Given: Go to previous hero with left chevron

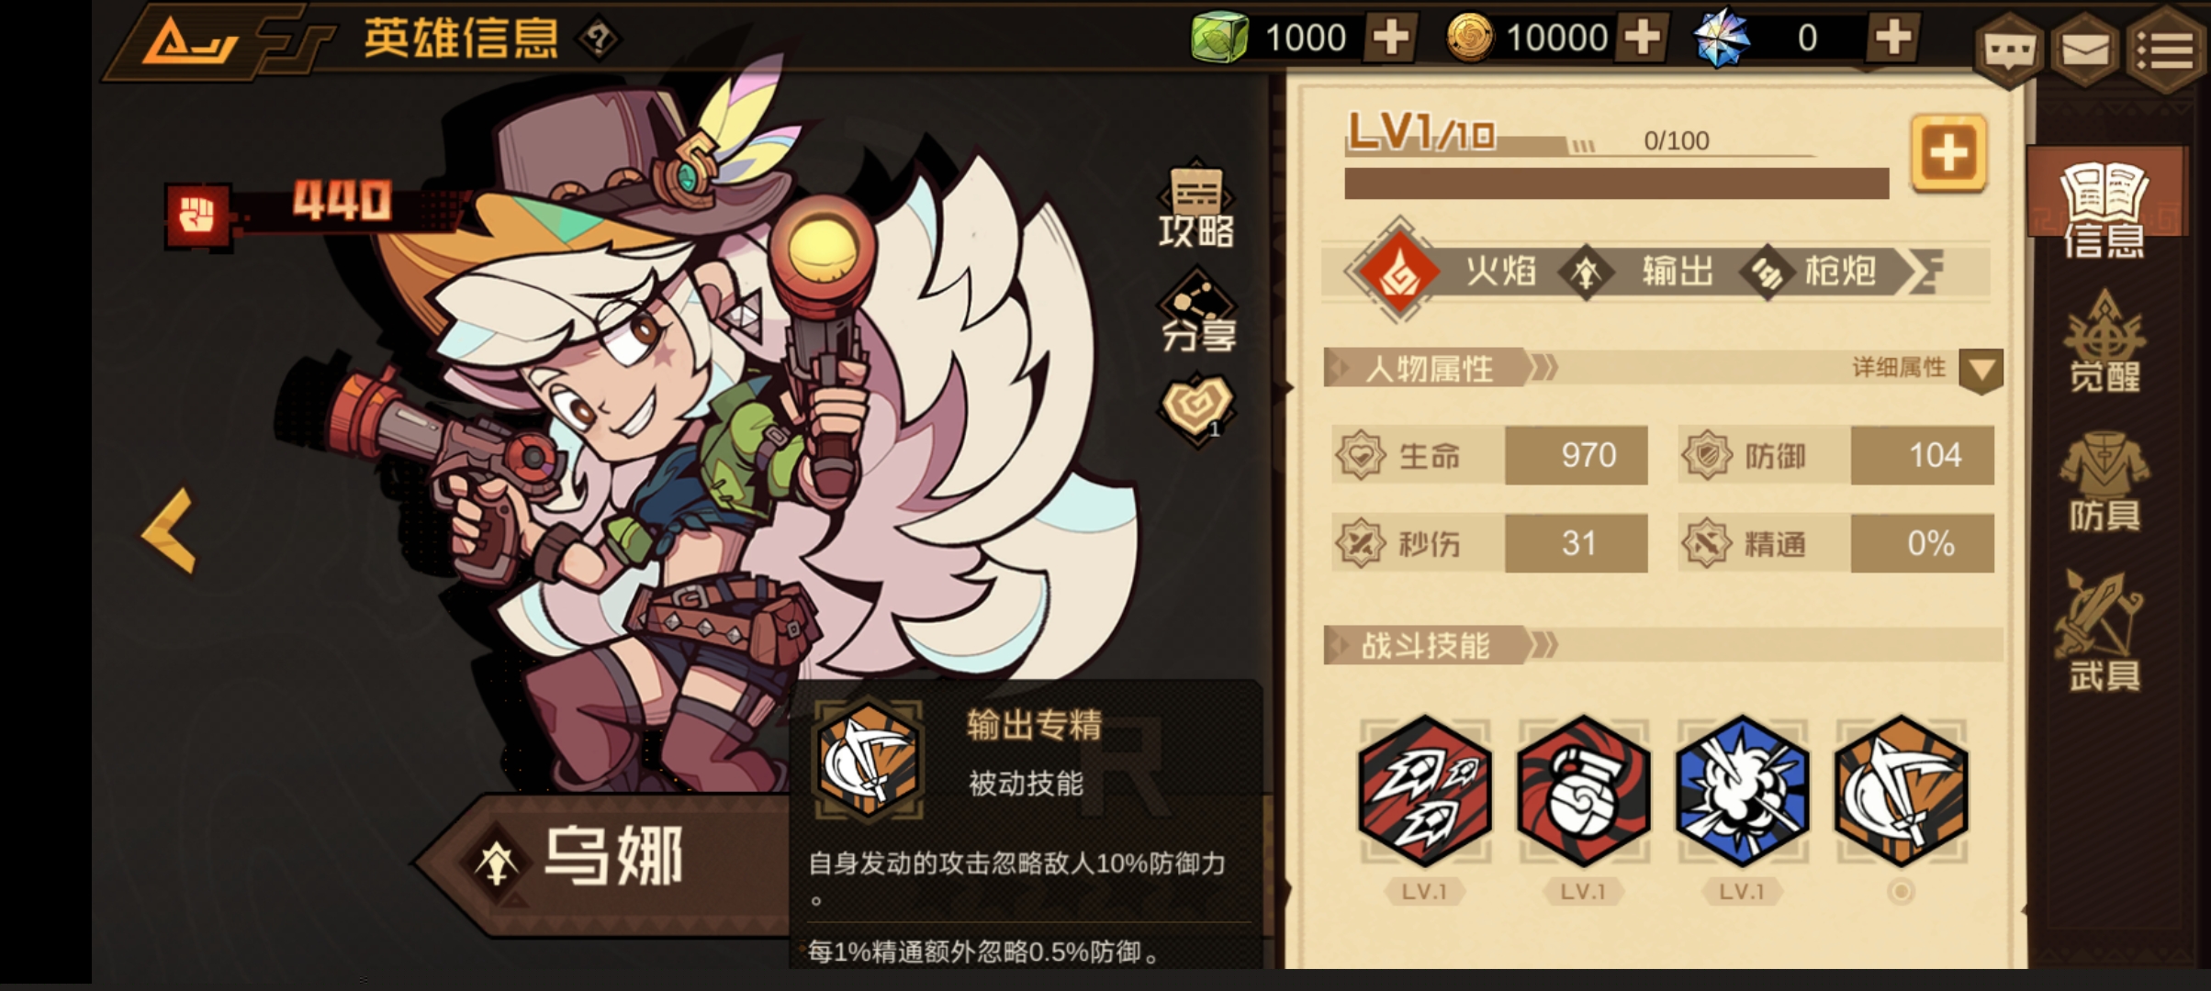Looking at the screenshot, I should [170, 530].
